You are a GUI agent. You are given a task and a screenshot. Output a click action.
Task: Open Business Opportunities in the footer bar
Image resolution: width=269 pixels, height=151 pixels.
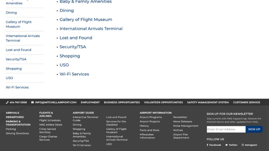tap(122, 102)
